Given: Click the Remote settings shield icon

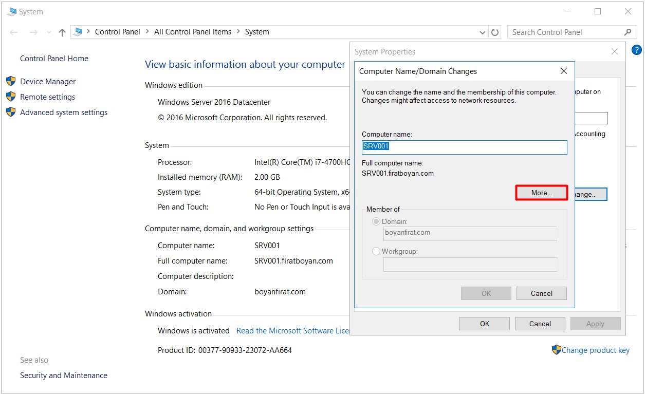Looking at the screenshot, I should click(x=11, y=97).
